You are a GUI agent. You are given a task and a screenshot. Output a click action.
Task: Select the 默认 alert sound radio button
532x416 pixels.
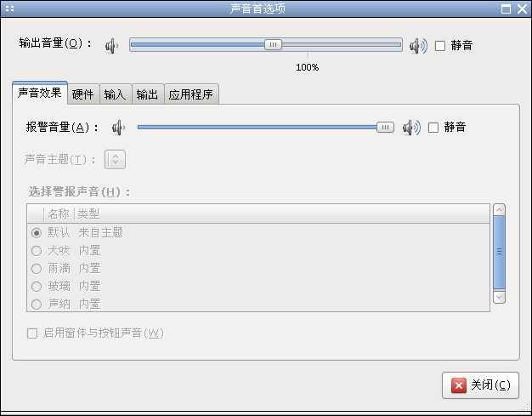(x=37, y=233)
